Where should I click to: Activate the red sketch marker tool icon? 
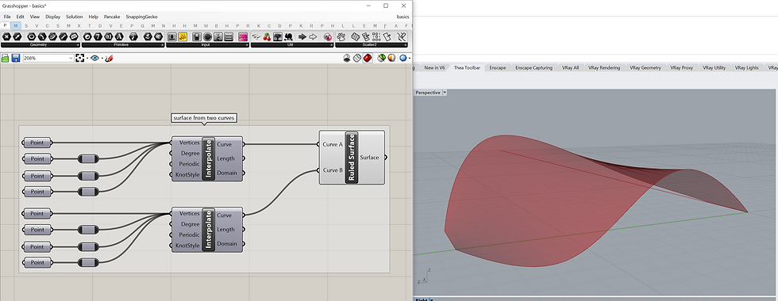click(x=110, y=58)
